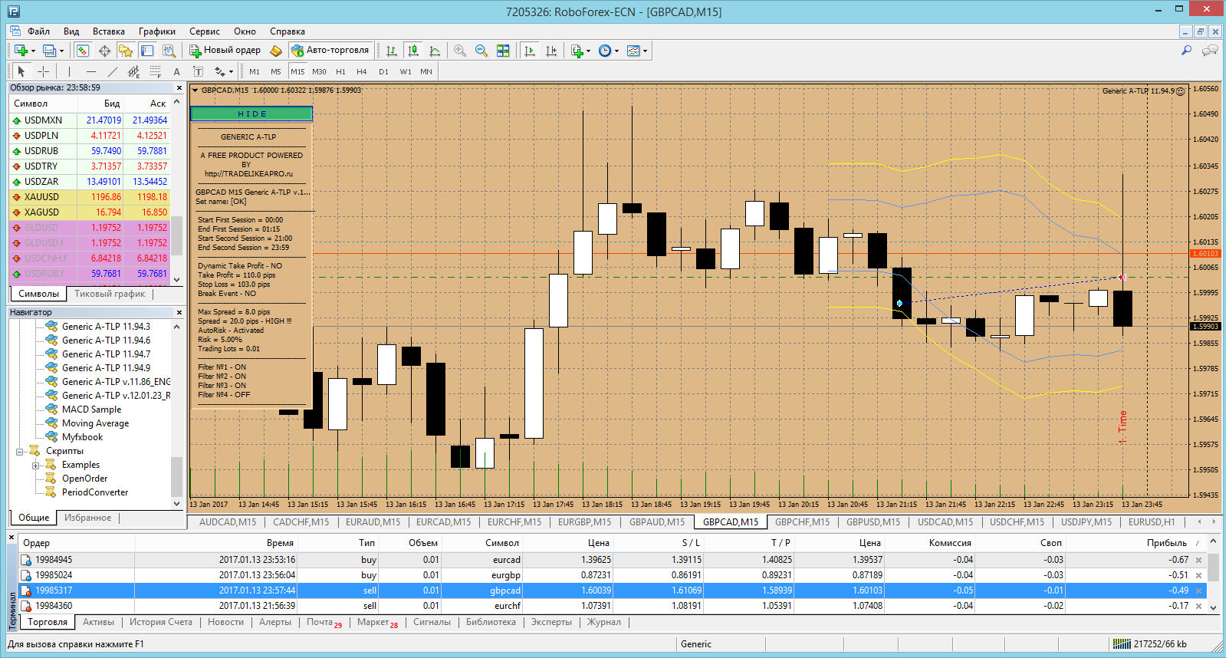
Task: Toggle chart shift from right edge
Action: click(550, 51)
